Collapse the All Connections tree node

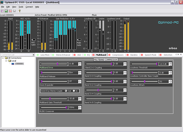(3, 58)
